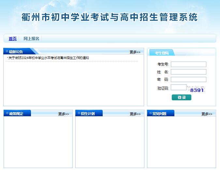Refresh the 8391 captcha image
This screenshot has width=220, height=170.
197,90
